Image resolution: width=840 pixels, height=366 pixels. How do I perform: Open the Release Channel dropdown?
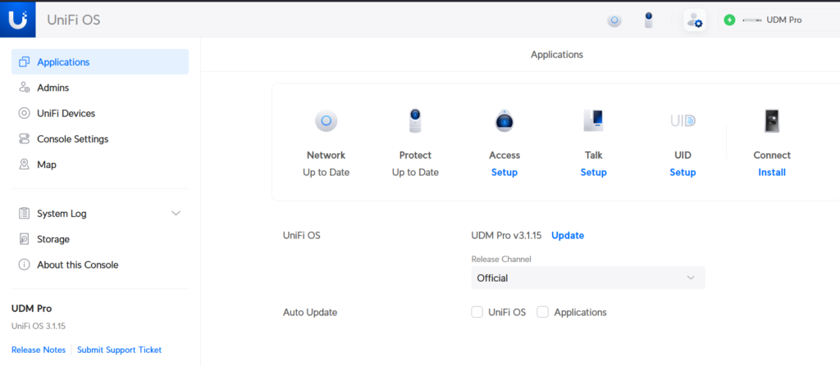click(588, 278)
